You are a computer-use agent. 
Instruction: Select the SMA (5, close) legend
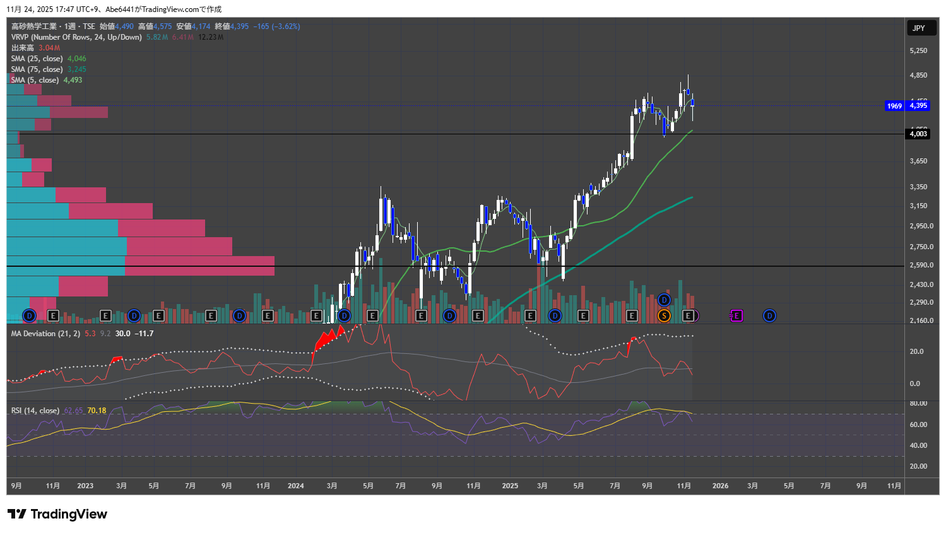tap(35, 80)
